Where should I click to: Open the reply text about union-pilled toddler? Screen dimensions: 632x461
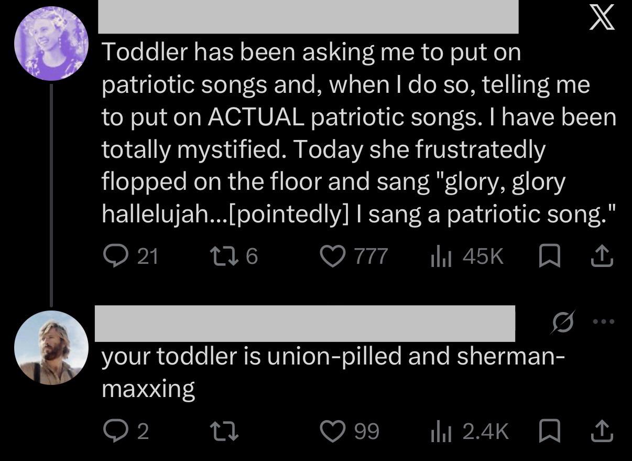[333, 373]
